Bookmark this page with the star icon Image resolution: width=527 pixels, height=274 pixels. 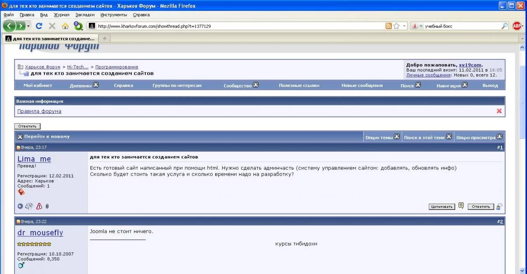click(396, 26)
